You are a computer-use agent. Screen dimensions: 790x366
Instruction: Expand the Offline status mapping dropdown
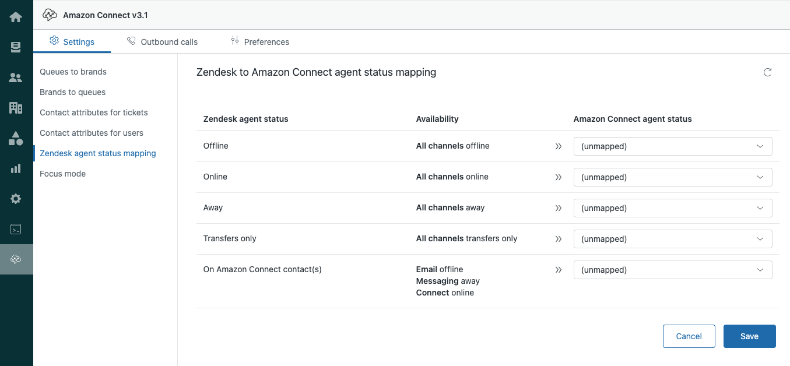coord(673,146)
